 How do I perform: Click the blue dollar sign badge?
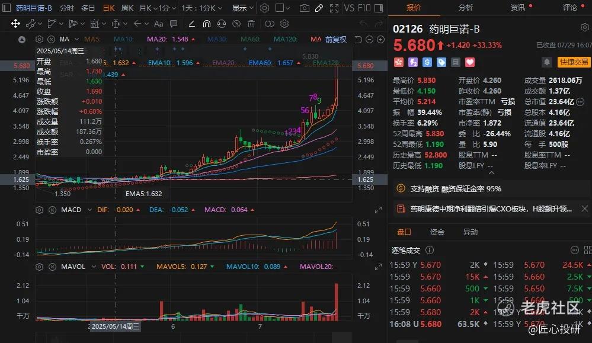(427, 62)
